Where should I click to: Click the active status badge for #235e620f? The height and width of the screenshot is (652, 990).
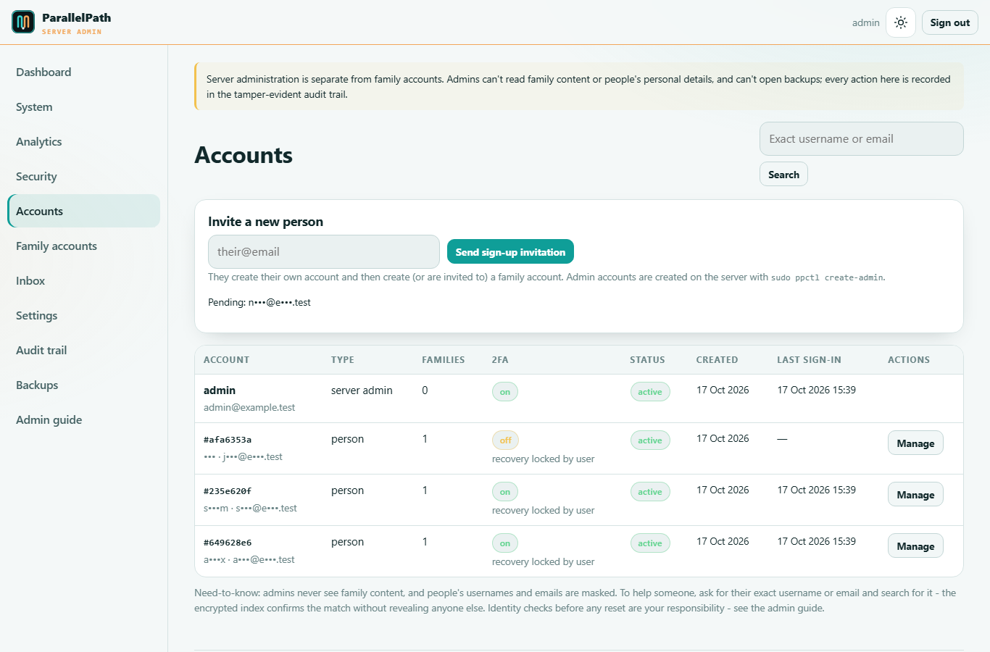(650, 492)
